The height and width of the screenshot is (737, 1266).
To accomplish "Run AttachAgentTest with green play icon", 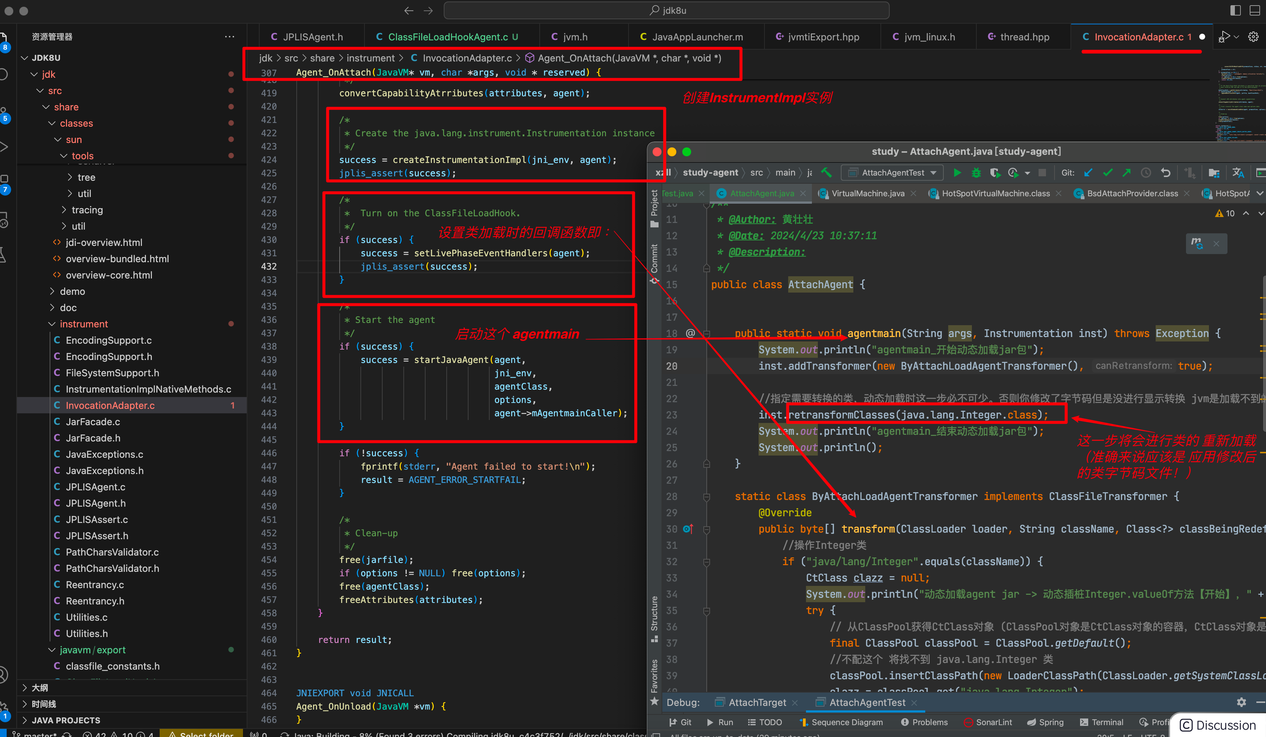I will (x=957, y=173).
